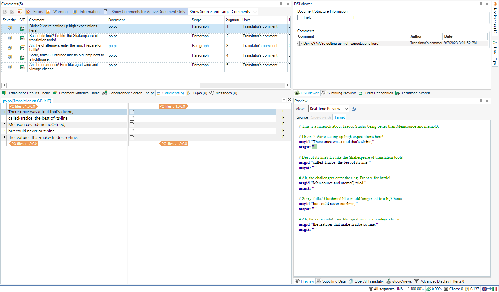Open the Termbase Search tab
Viewport: 499px width, 292px height.
pyautogui.click(x=412, y=93)
